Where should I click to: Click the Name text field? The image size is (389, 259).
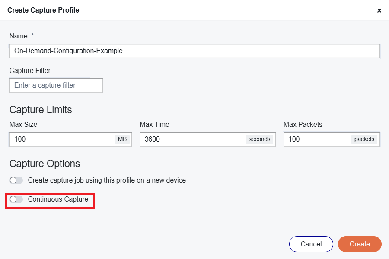[x=194, y=51]
